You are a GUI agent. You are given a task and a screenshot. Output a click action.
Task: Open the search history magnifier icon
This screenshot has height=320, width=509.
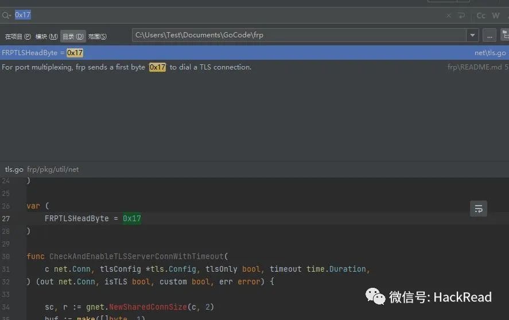(x=6, y=16)
